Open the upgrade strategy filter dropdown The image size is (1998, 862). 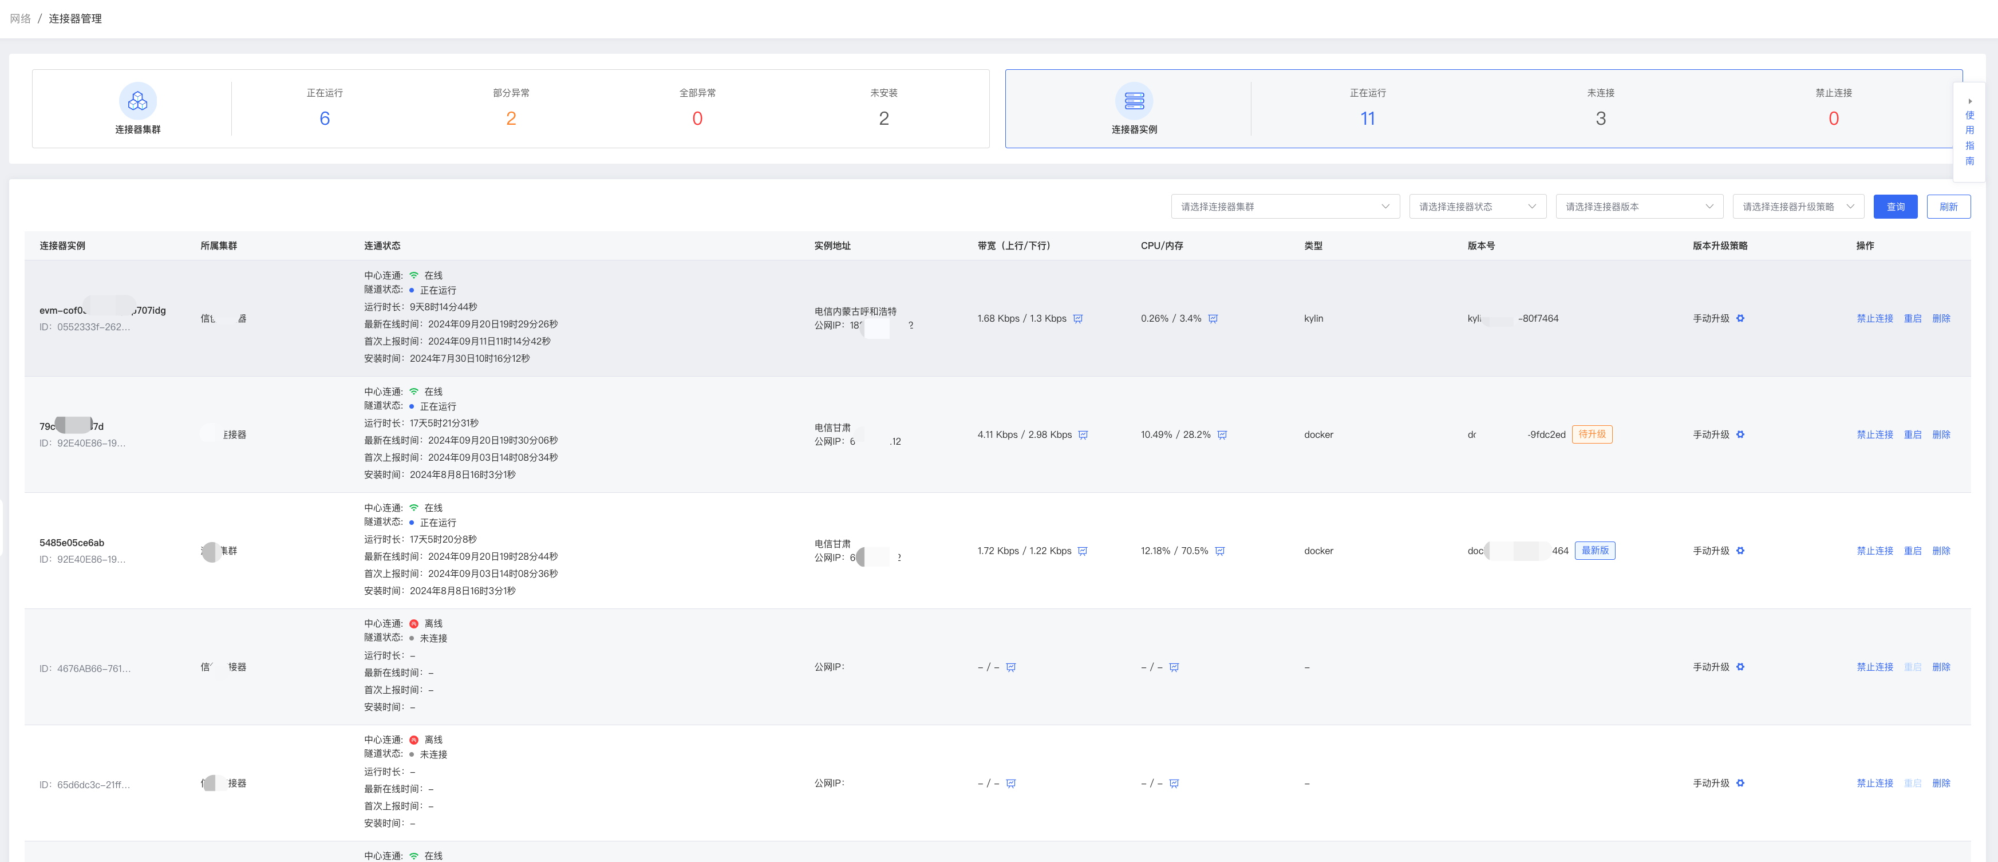1798,207
